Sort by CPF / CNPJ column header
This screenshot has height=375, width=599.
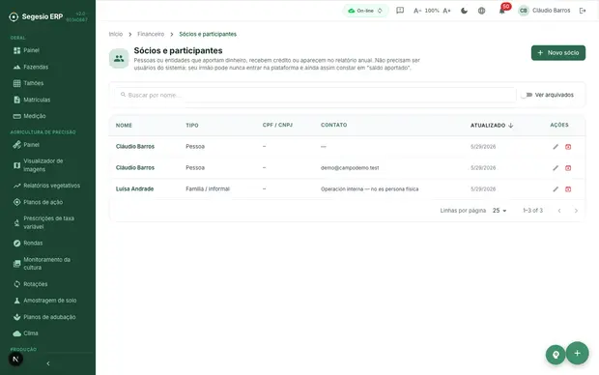[x=277, y=125]
